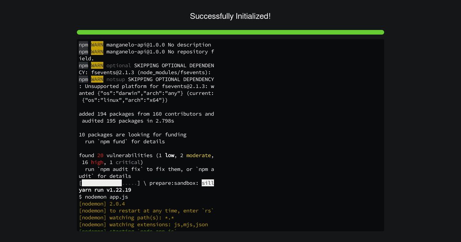Select the terminal output panel

[230, 134]
